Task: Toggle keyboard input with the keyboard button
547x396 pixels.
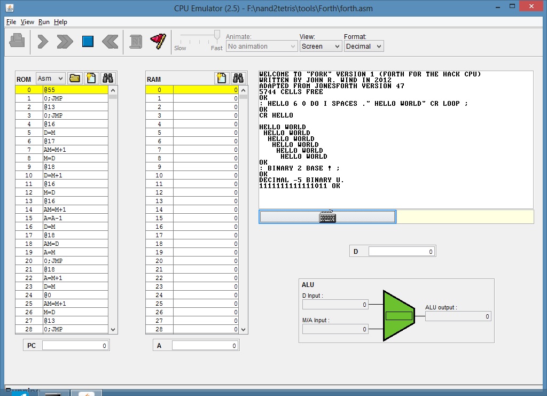Action: pos(327,216)
